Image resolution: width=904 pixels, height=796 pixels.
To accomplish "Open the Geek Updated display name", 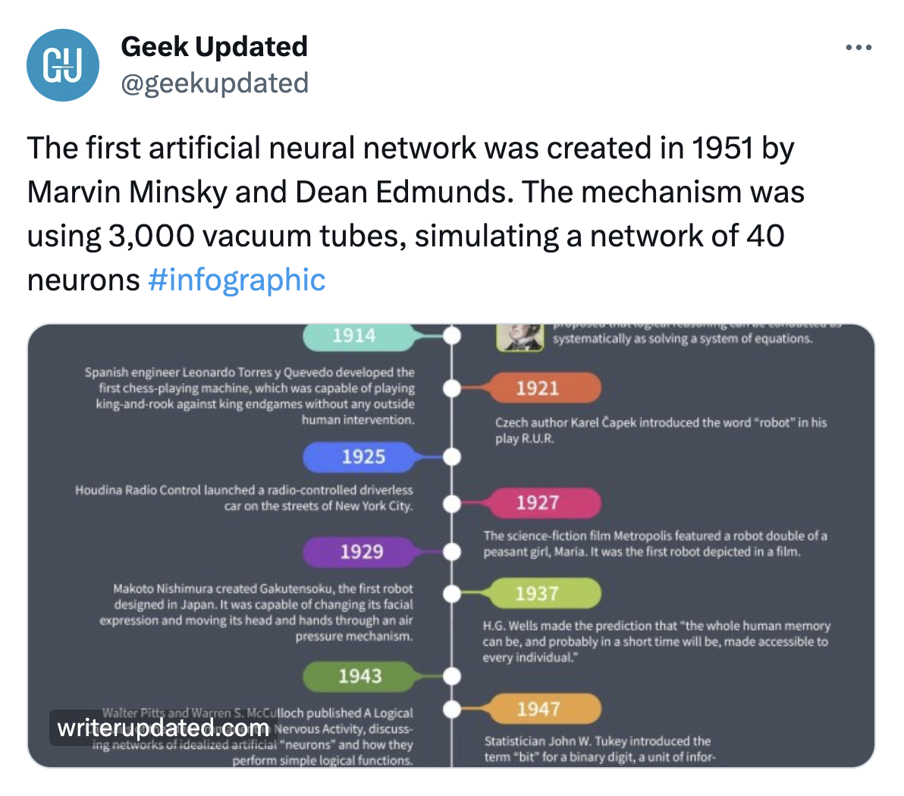I will [214, 47].
